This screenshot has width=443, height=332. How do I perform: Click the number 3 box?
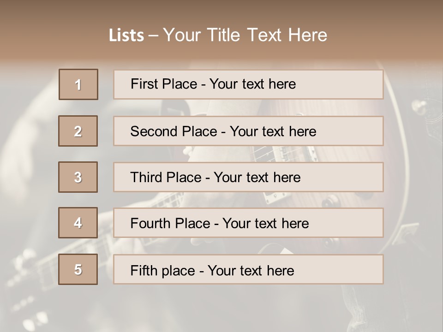coord(78,177)
